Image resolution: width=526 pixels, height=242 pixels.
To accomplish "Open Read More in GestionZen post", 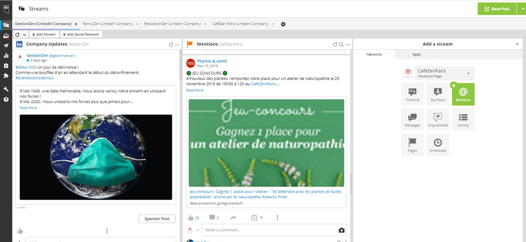I will pos(28,108).
